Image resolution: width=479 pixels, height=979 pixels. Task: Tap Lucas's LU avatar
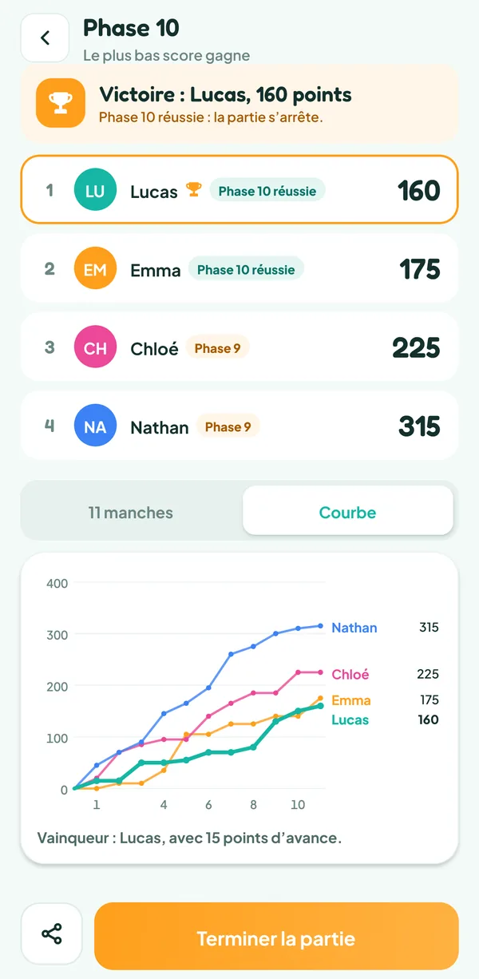pyautogui.click(x=95, y=190)
